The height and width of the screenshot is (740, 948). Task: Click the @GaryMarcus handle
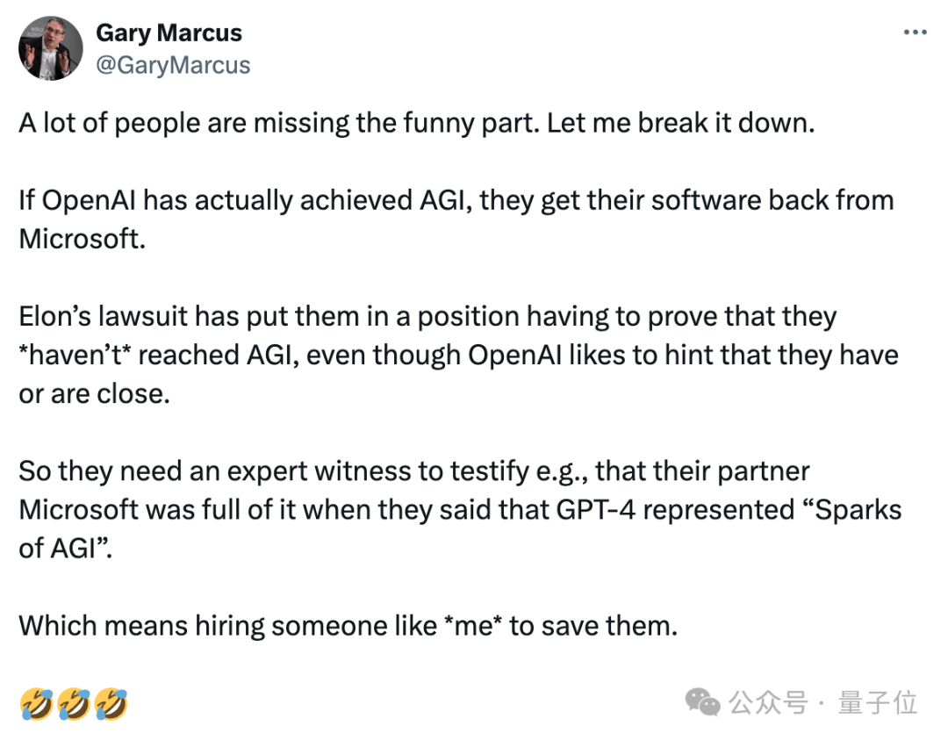tap(172, 65)
